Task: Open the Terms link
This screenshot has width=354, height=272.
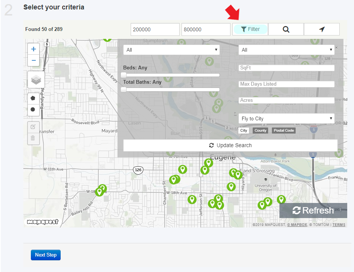Action: pyautogui.click(x=339, y=225)
